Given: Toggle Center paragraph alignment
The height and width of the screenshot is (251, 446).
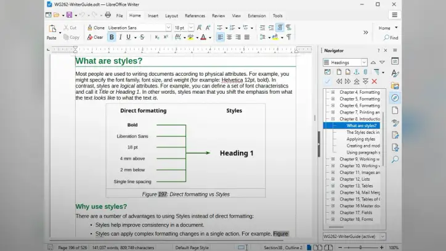Looking at the screenshot, I should pyautogui.click(x=229, y=37).
